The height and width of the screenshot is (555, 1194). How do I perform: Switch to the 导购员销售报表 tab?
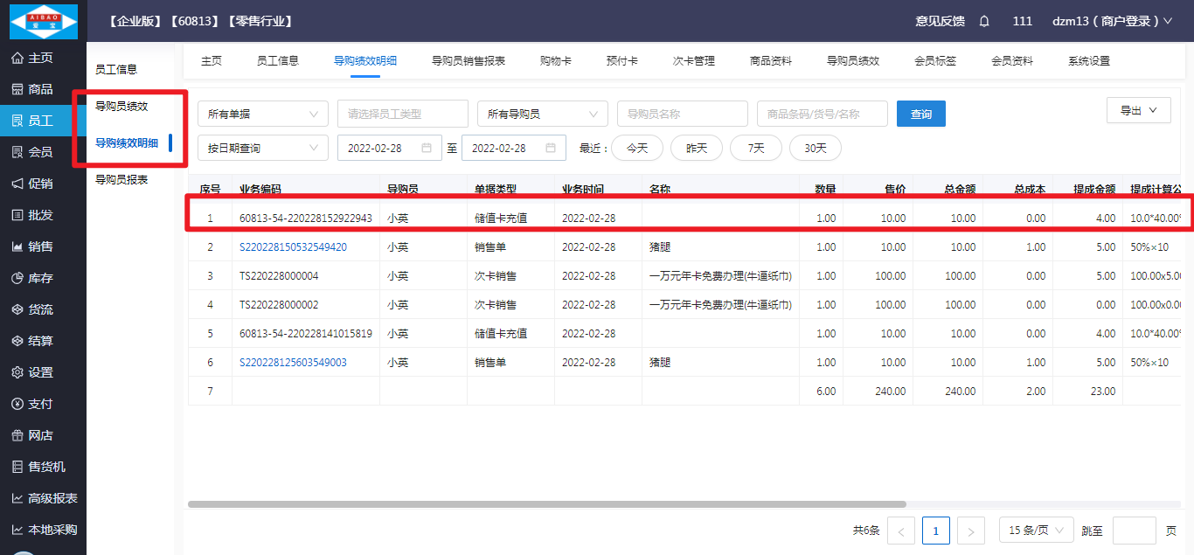[469, 60]
